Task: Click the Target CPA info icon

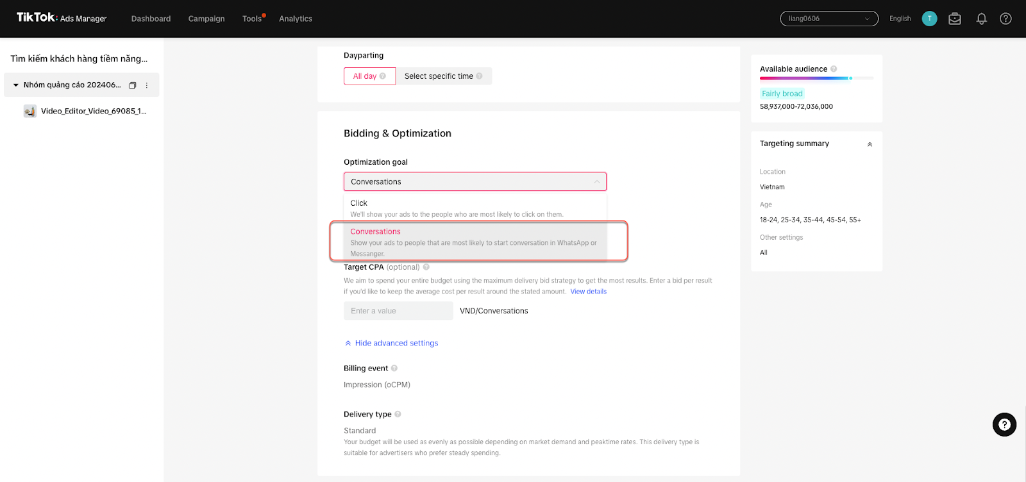Action: pyautogui.click(x=426, y=267)
